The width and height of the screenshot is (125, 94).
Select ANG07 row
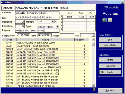coord(46,70)
